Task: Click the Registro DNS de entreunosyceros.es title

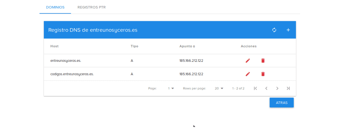Action: tap(93, 30)
